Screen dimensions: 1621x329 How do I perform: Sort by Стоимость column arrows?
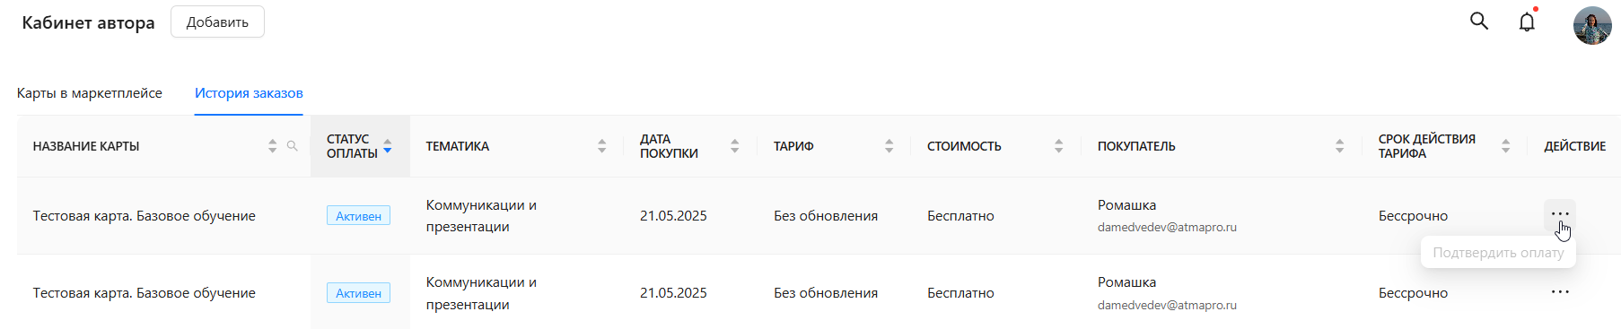point(1058,146)
